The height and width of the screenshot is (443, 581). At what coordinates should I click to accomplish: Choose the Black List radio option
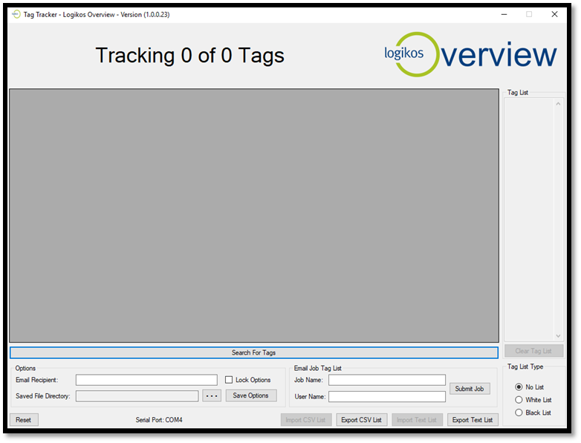click(519, 413)
